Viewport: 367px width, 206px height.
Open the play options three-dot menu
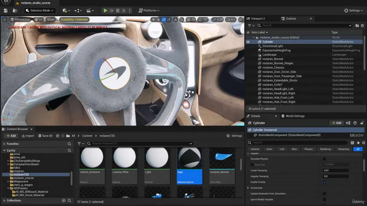pyautogui.click(x=130, y=11)
